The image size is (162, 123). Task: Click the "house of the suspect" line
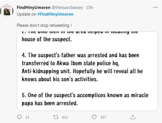(x=47, y=39)
